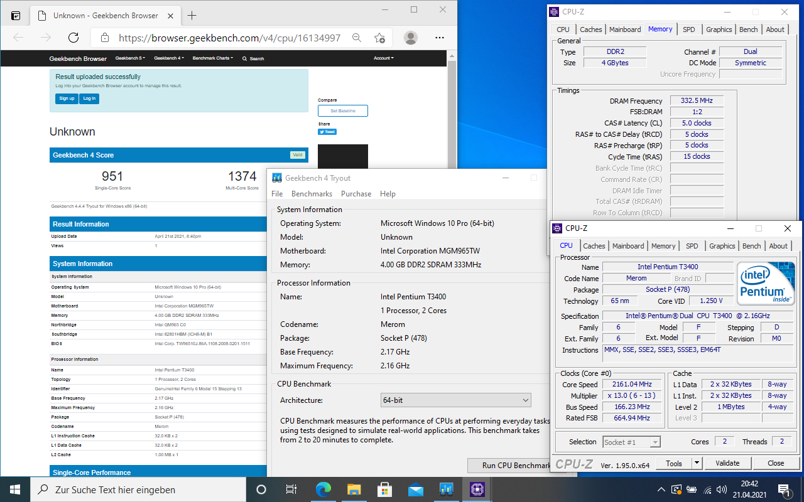Click the Edge forward arrow
The image size is (804, 502).
click(46, 38)
